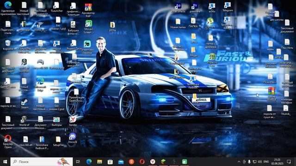Screen dimensions: 296x166
Task: Open the microphone tray icon
Action: pos(249,162)
